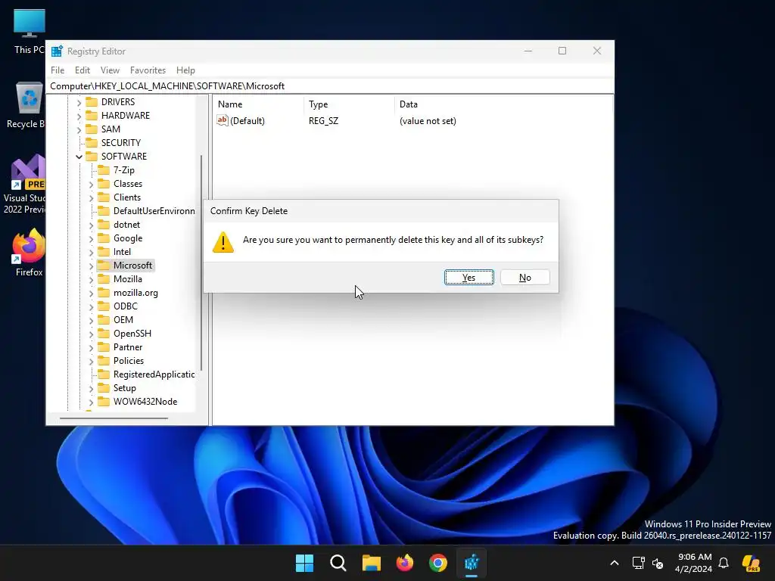
Task: Click the Name column header
Action: pos(259,104)
